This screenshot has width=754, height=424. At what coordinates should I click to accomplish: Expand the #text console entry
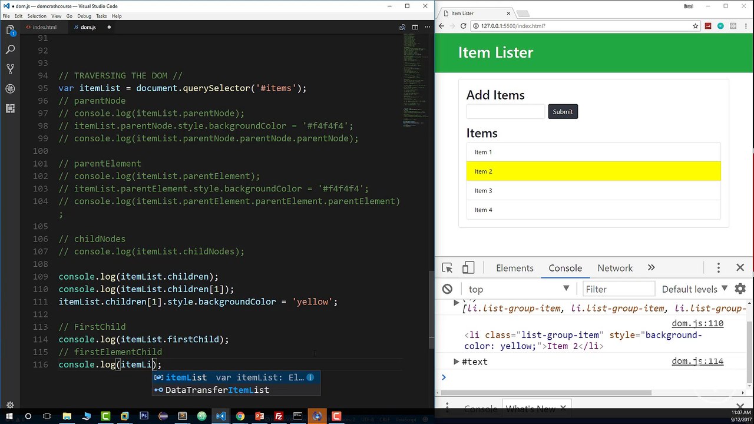pos(457,362)
